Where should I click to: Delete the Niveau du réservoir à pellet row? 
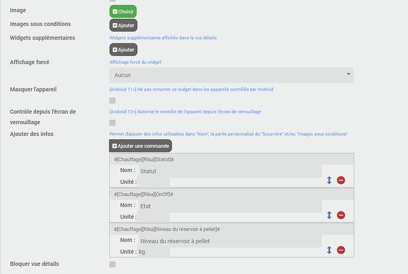tap(341, 250)
